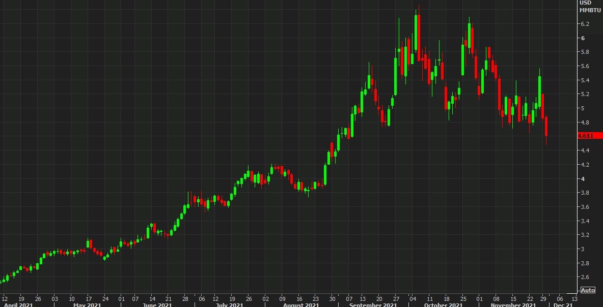Viewport: 603px width, 307px height.
Task: Click the 27 date tick label
Action: 396,298
